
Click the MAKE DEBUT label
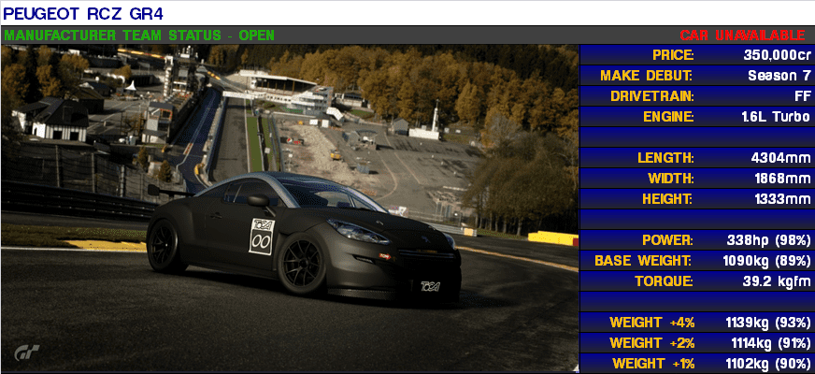(647, 76)
